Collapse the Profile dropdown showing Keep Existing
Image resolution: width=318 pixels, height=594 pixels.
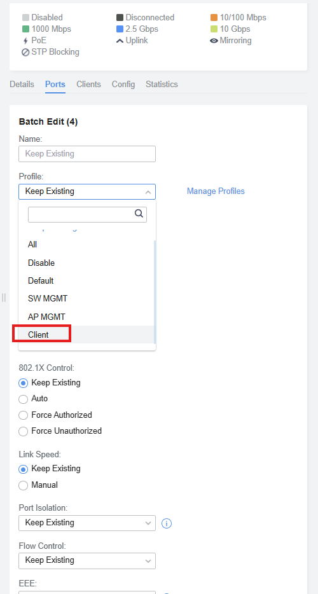point(87,191)
